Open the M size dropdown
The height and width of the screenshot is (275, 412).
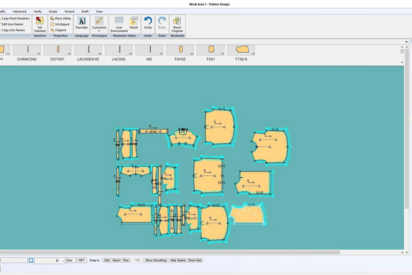point(62,261)
